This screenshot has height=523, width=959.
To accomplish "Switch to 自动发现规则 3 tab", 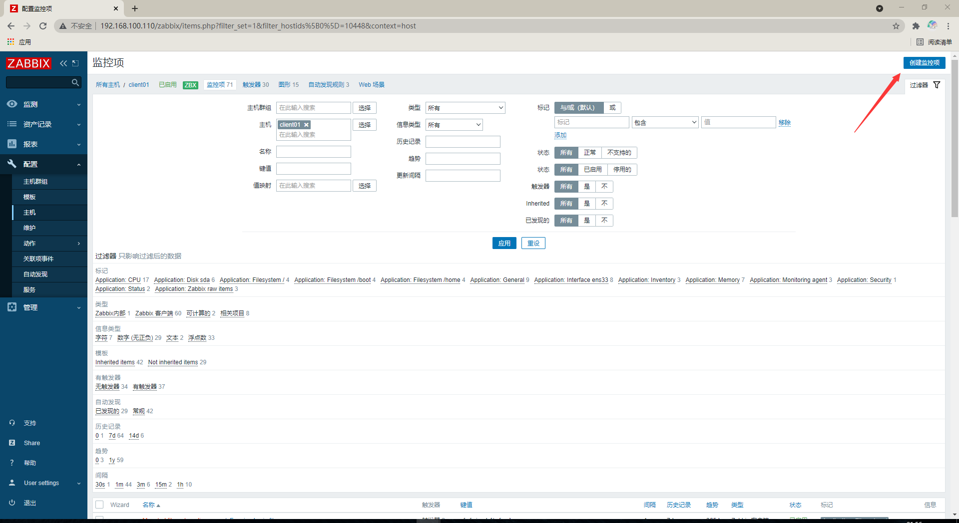I will point(329,85).
